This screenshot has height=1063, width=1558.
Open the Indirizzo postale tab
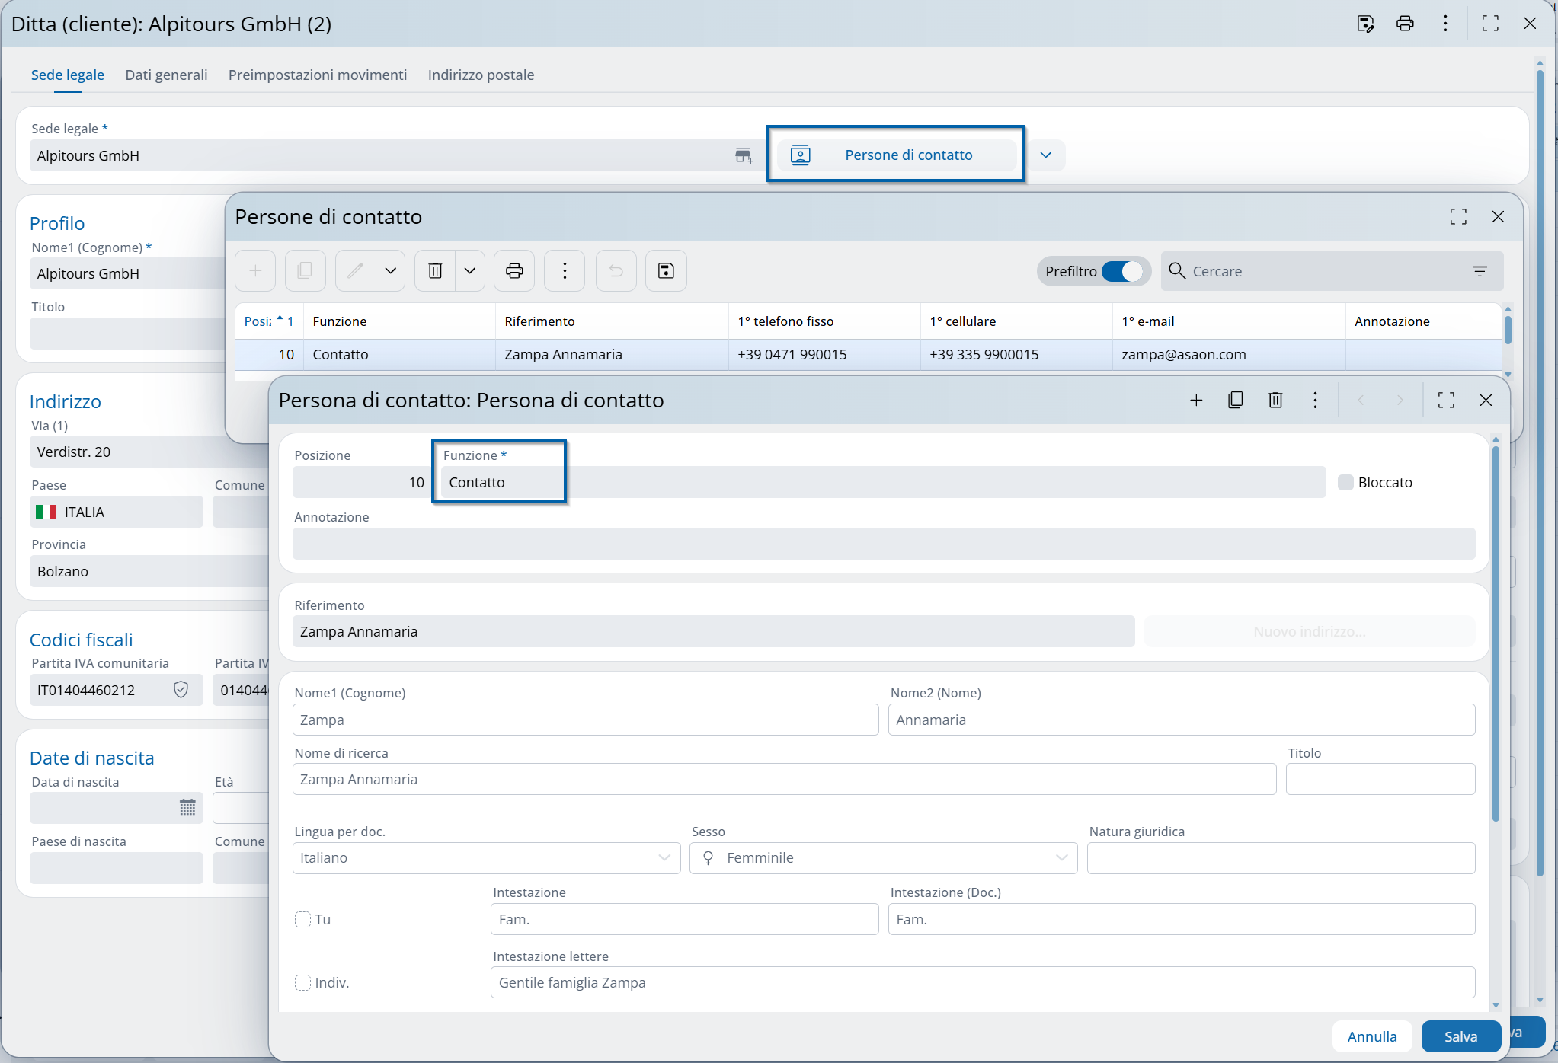[x=481, y=75]
